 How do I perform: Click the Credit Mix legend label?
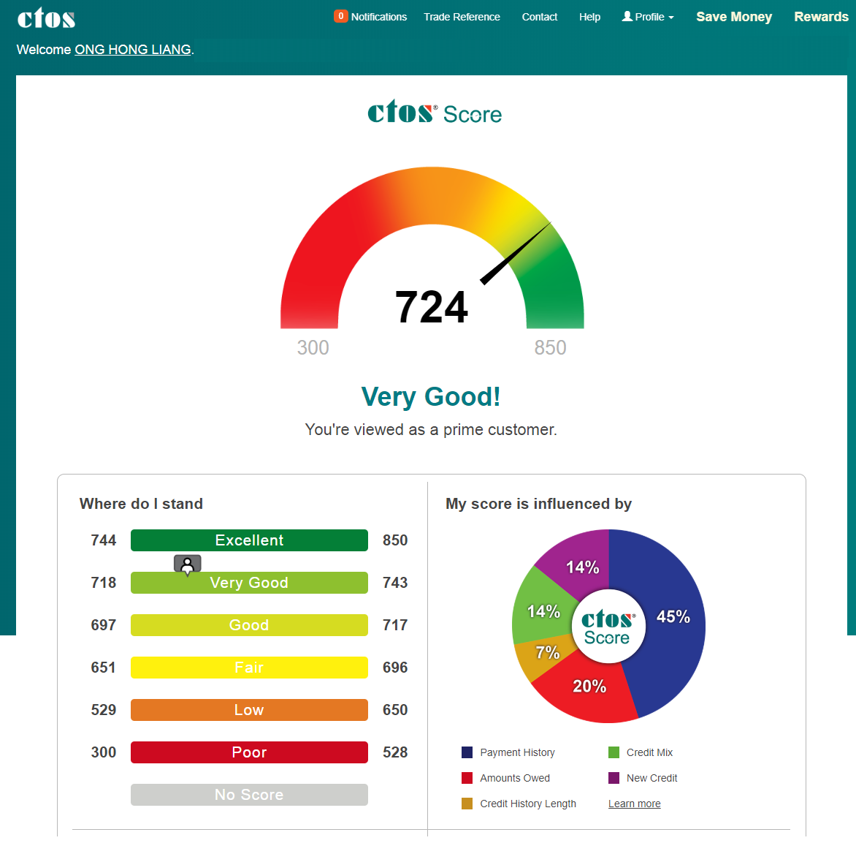[x=649, y=752]
